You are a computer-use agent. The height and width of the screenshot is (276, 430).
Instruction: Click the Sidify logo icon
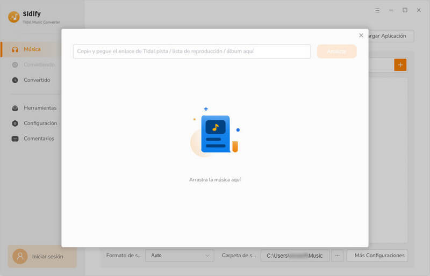(14, 17)
